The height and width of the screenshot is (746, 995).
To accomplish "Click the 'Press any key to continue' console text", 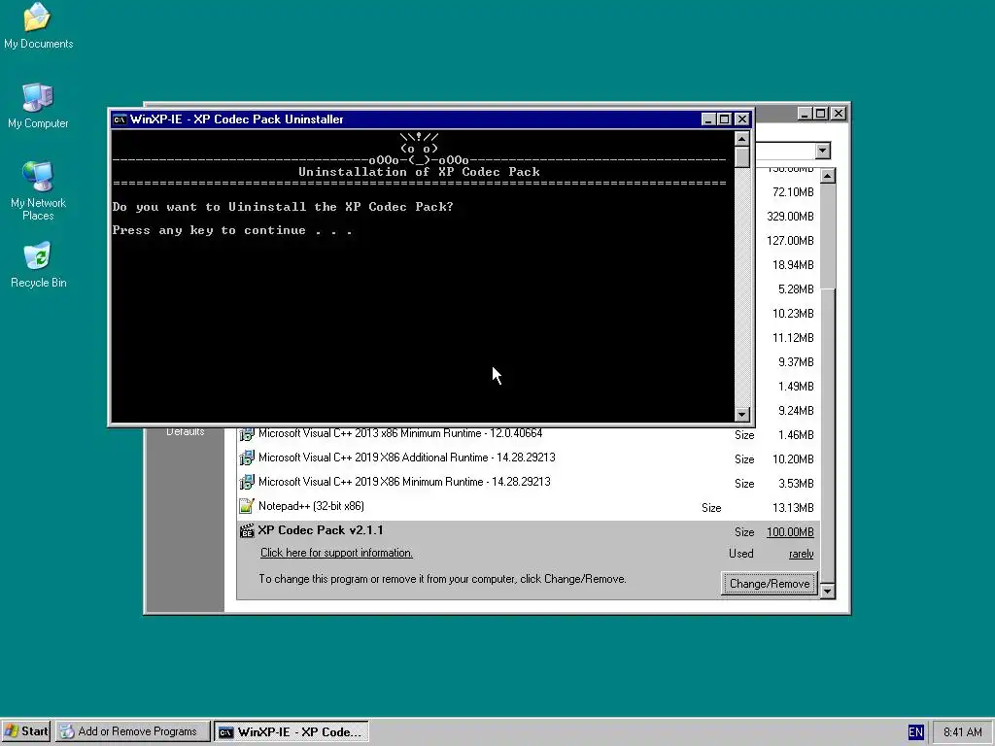I will pyautogui.click(x=232, y=230).
